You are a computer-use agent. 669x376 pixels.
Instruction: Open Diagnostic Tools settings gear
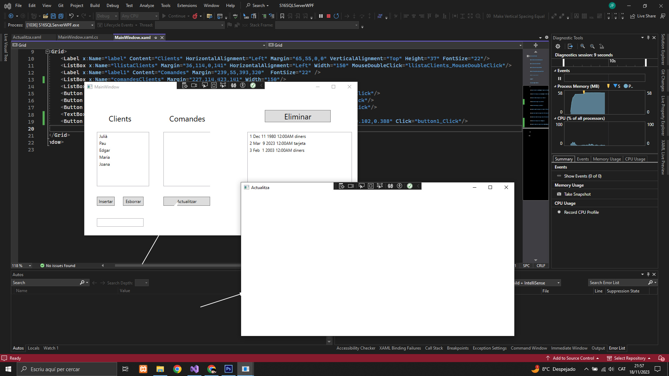click(558, 46)
